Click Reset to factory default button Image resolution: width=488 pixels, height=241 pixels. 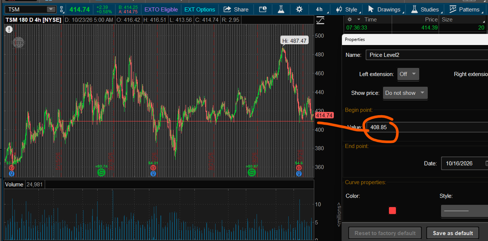pyautogui.click(x=385, y=233)
